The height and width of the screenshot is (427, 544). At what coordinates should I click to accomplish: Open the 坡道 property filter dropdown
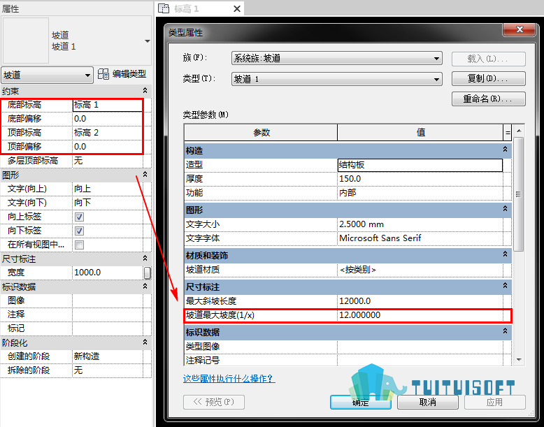(47, 75)
